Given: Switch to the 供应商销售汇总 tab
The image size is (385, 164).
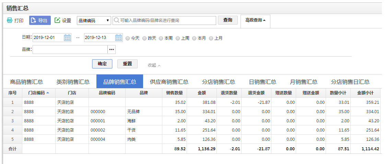Looking at the screenshot, I should (x=169, y=82).
